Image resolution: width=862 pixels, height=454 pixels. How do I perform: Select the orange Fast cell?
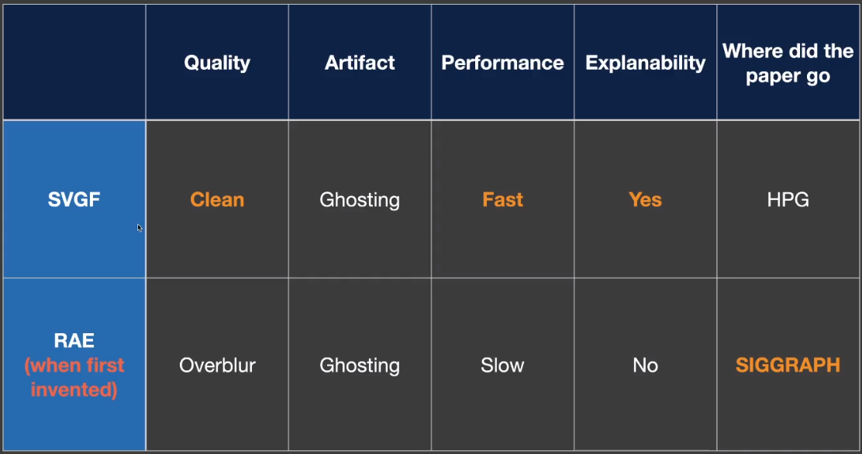(502, 200)
